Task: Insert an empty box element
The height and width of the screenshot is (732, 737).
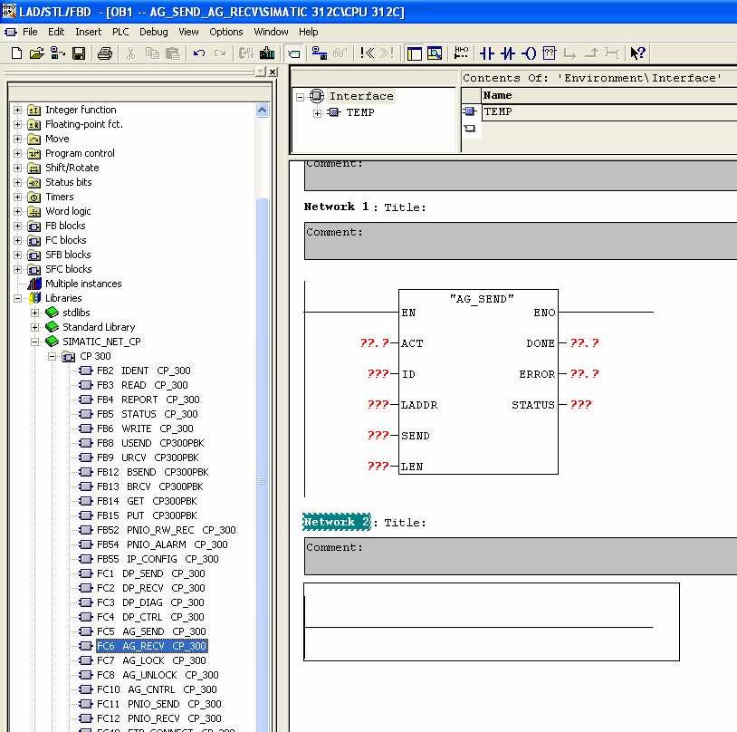Action: 549,53
